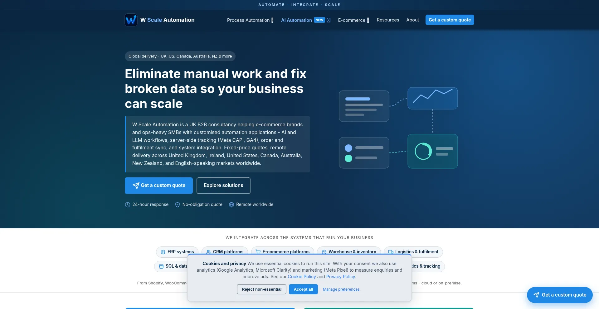Expand the Process Automation menu
The image size is (599, 309).
pyautogui.click(x=250, y=20)
